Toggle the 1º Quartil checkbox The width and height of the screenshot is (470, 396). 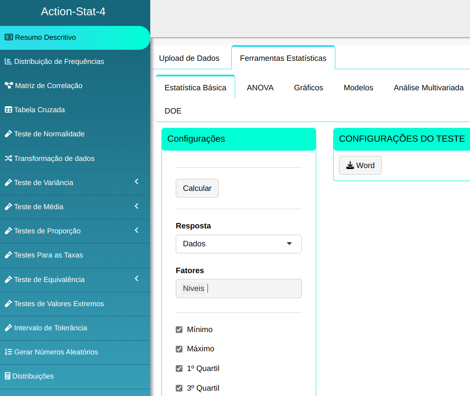click(179, 369)
